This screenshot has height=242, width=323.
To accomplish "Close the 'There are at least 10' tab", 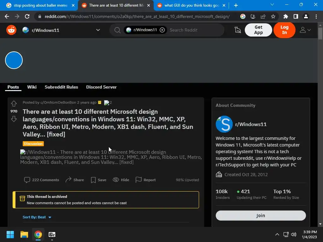I will pyautogui.click(x=149, y=5).
